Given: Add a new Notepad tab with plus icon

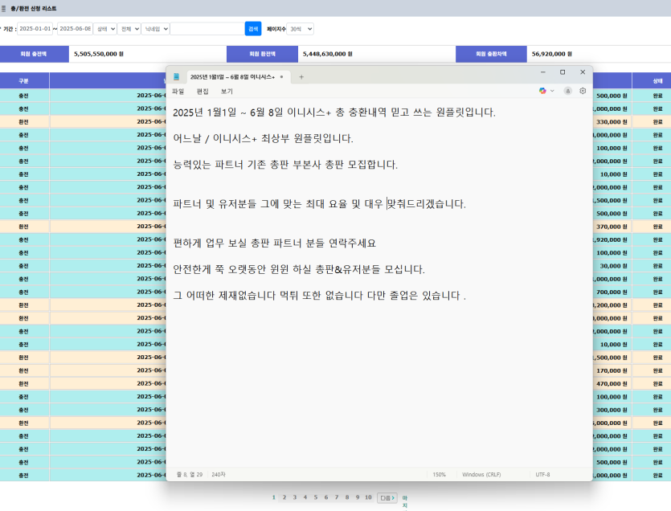Looking at the screenshot, I should click(301, 77).
